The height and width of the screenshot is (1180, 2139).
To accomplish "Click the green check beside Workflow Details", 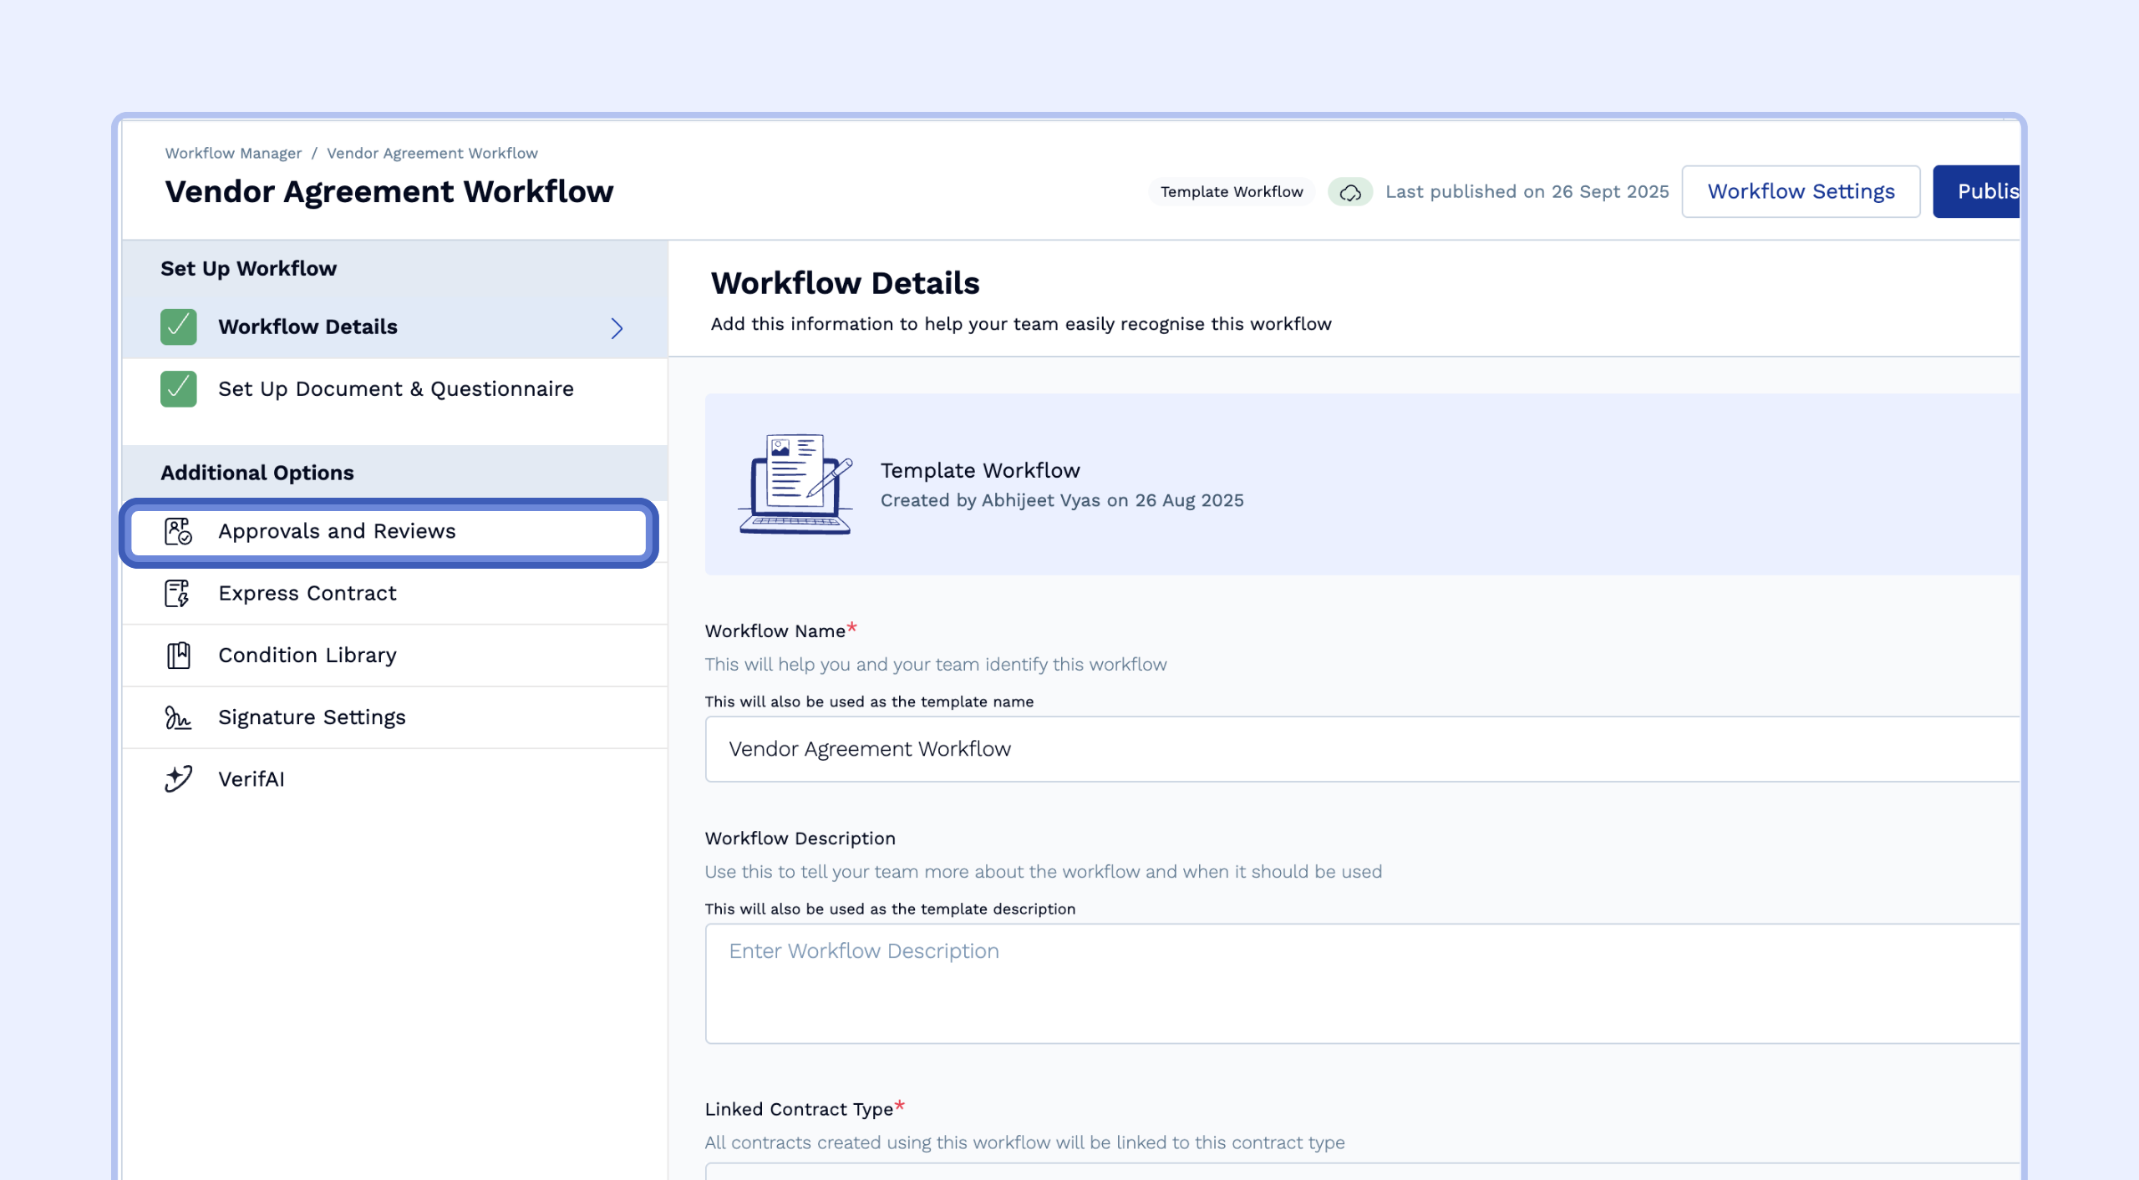I will click(x=179, y=327).
